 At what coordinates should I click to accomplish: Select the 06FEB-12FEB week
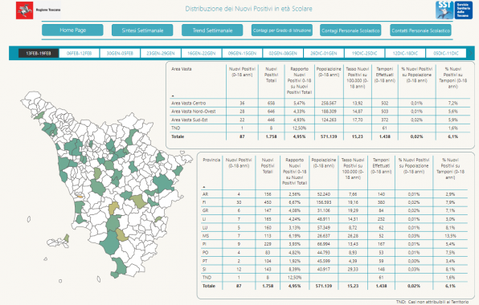point(79,53)
